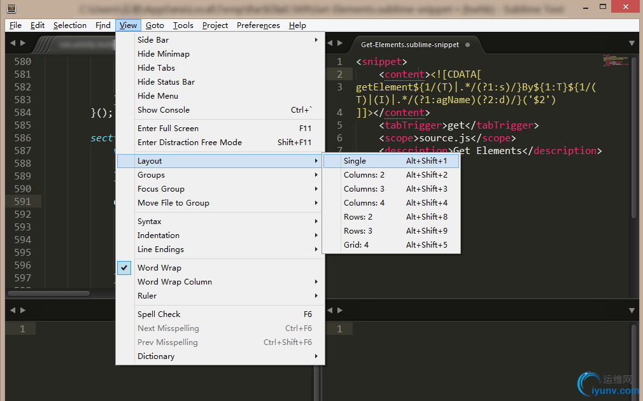Select the Rows: 2 layout
Screen dimensions: 643x401
(392, 216)
